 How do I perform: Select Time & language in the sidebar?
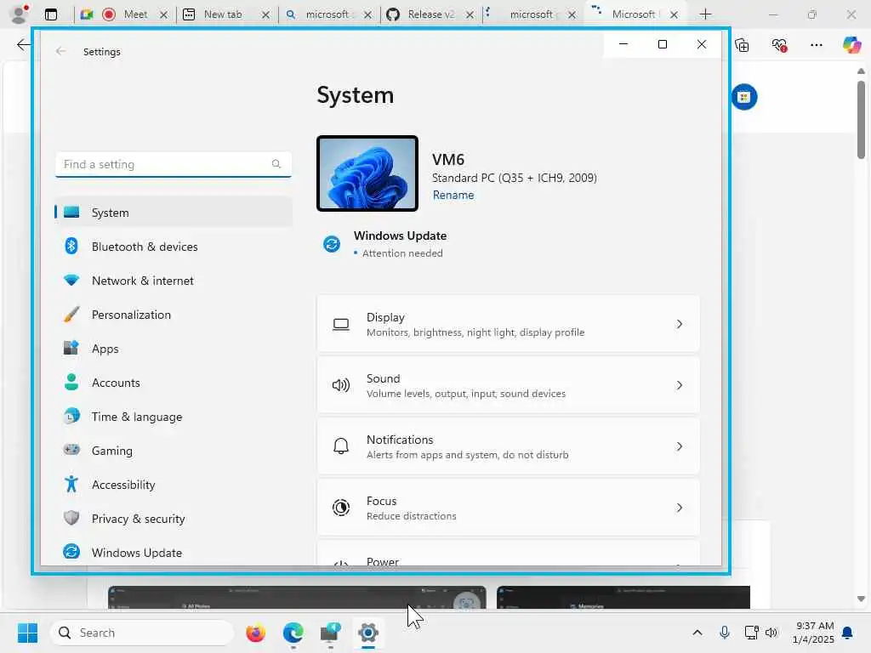click(x=174, y=417)
